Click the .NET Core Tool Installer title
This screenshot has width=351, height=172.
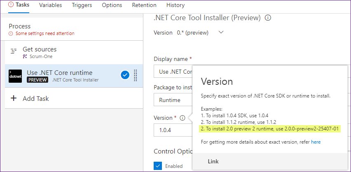[207, 18]
